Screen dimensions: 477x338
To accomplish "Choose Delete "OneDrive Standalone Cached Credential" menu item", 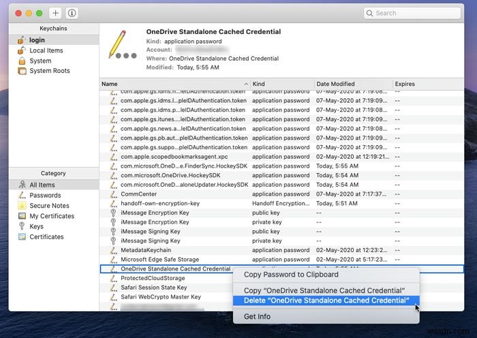I will (x=326, y=301).
